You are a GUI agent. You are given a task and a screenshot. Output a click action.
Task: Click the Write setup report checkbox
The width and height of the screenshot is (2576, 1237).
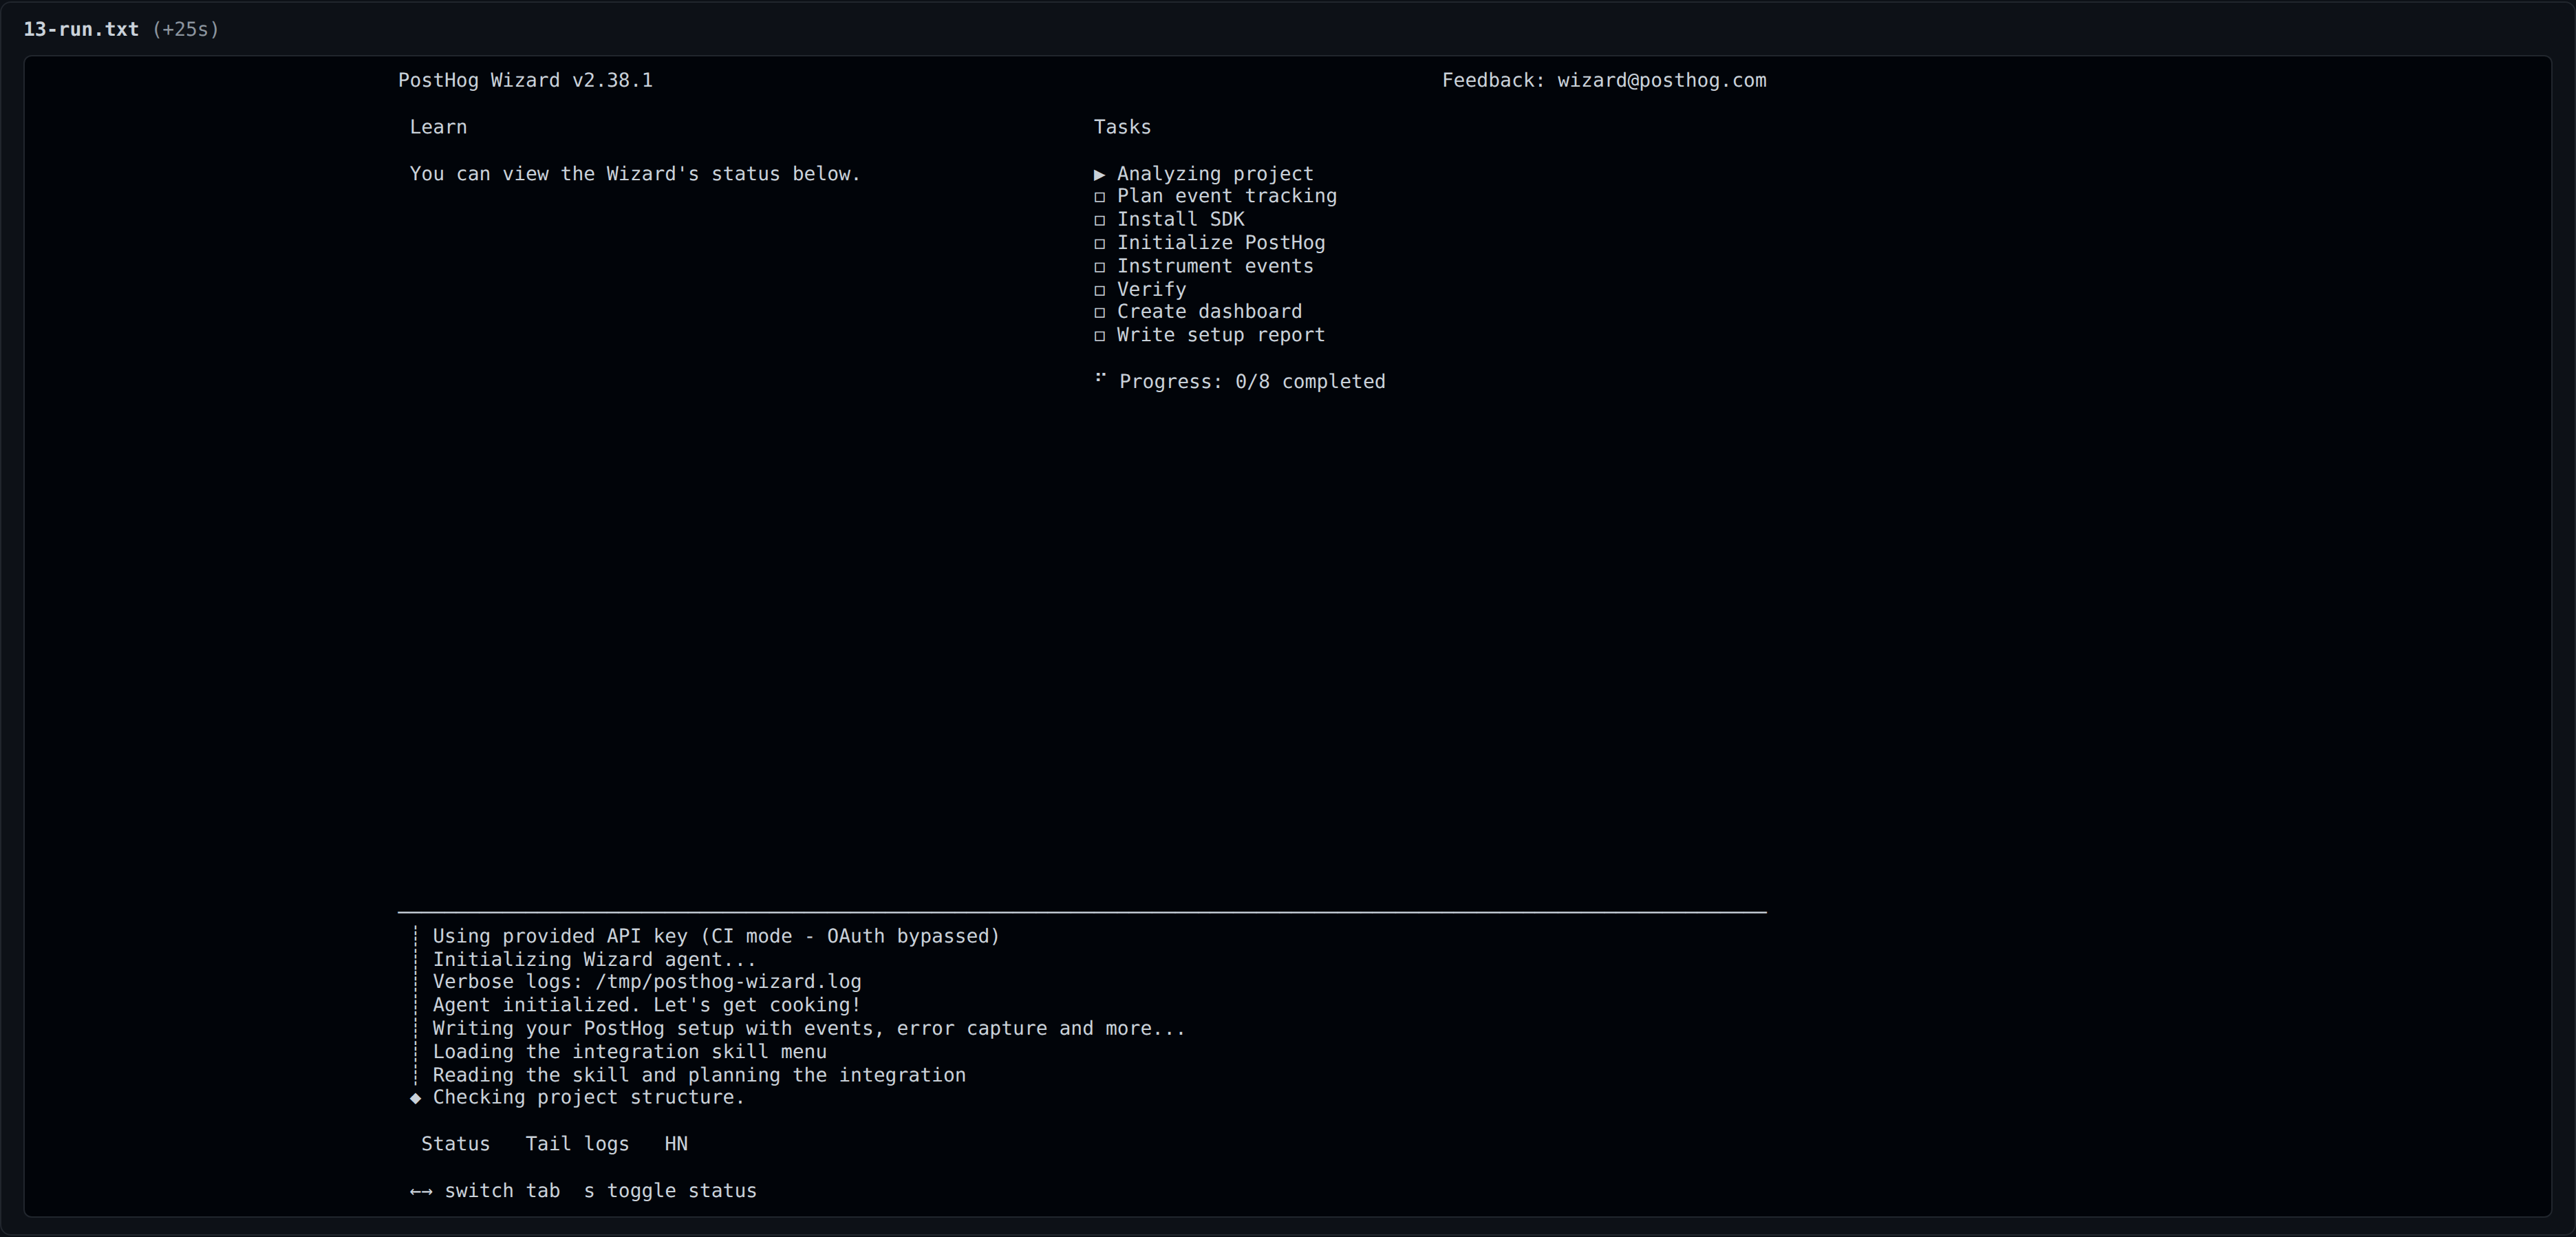[1100, 336]
